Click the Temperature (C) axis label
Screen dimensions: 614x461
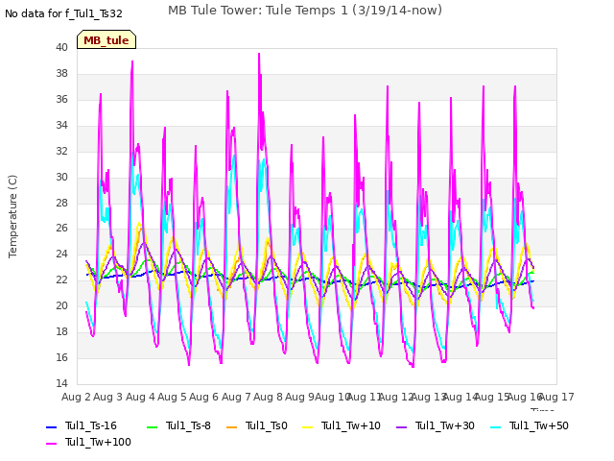(x=12, y=216)
